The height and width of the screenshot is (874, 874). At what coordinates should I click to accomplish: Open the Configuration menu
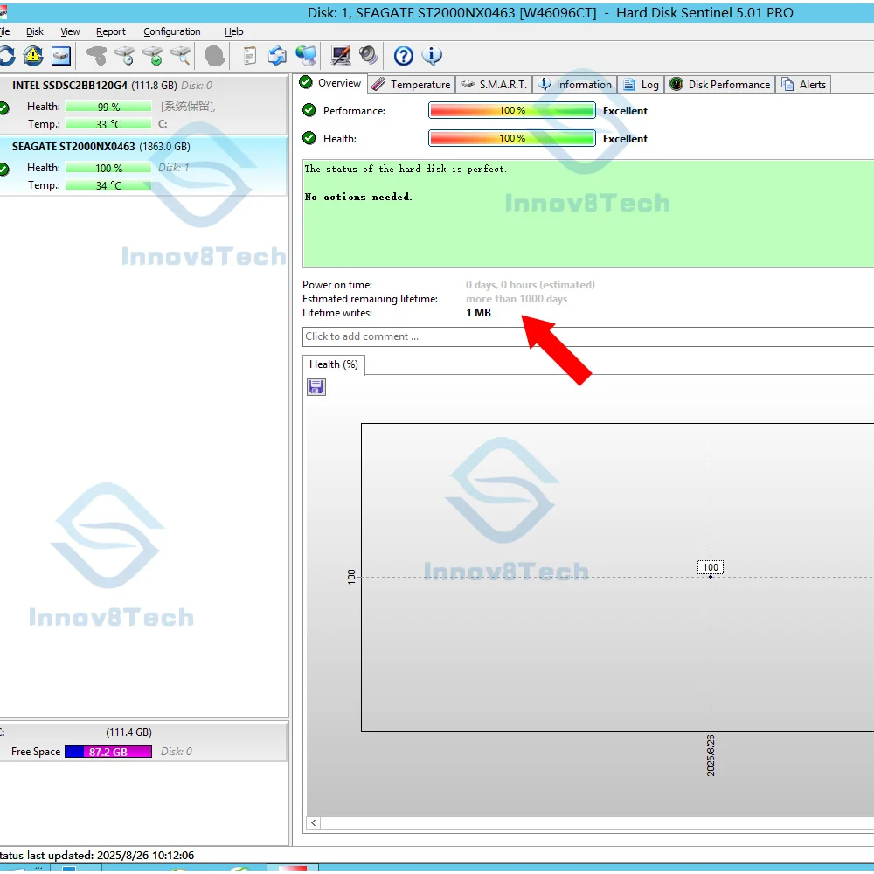[x=171, y=31]
